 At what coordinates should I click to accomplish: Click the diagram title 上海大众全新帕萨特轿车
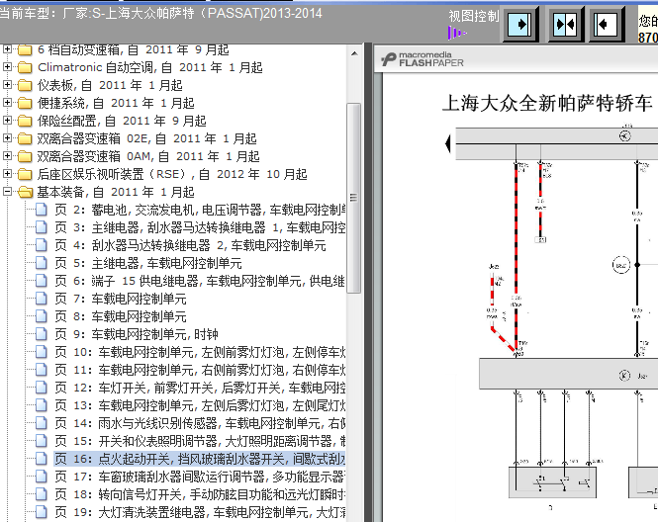pos(547,103)
